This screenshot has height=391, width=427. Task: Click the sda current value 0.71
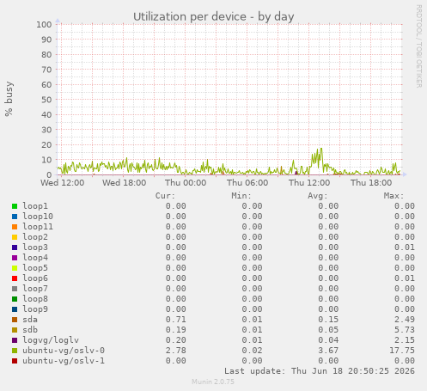click(176, 320)
